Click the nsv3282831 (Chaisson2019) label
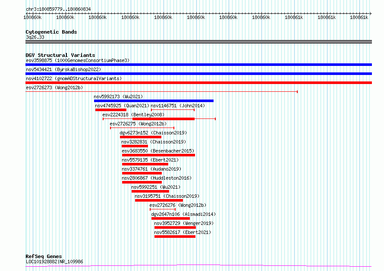 [154, 142]
